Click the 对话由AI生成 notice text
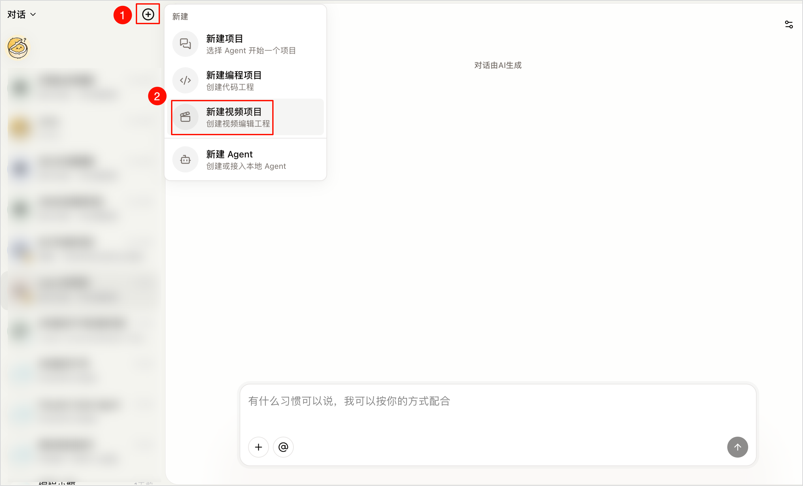Viewport: 803px width, 486px height. pos(498,65)
